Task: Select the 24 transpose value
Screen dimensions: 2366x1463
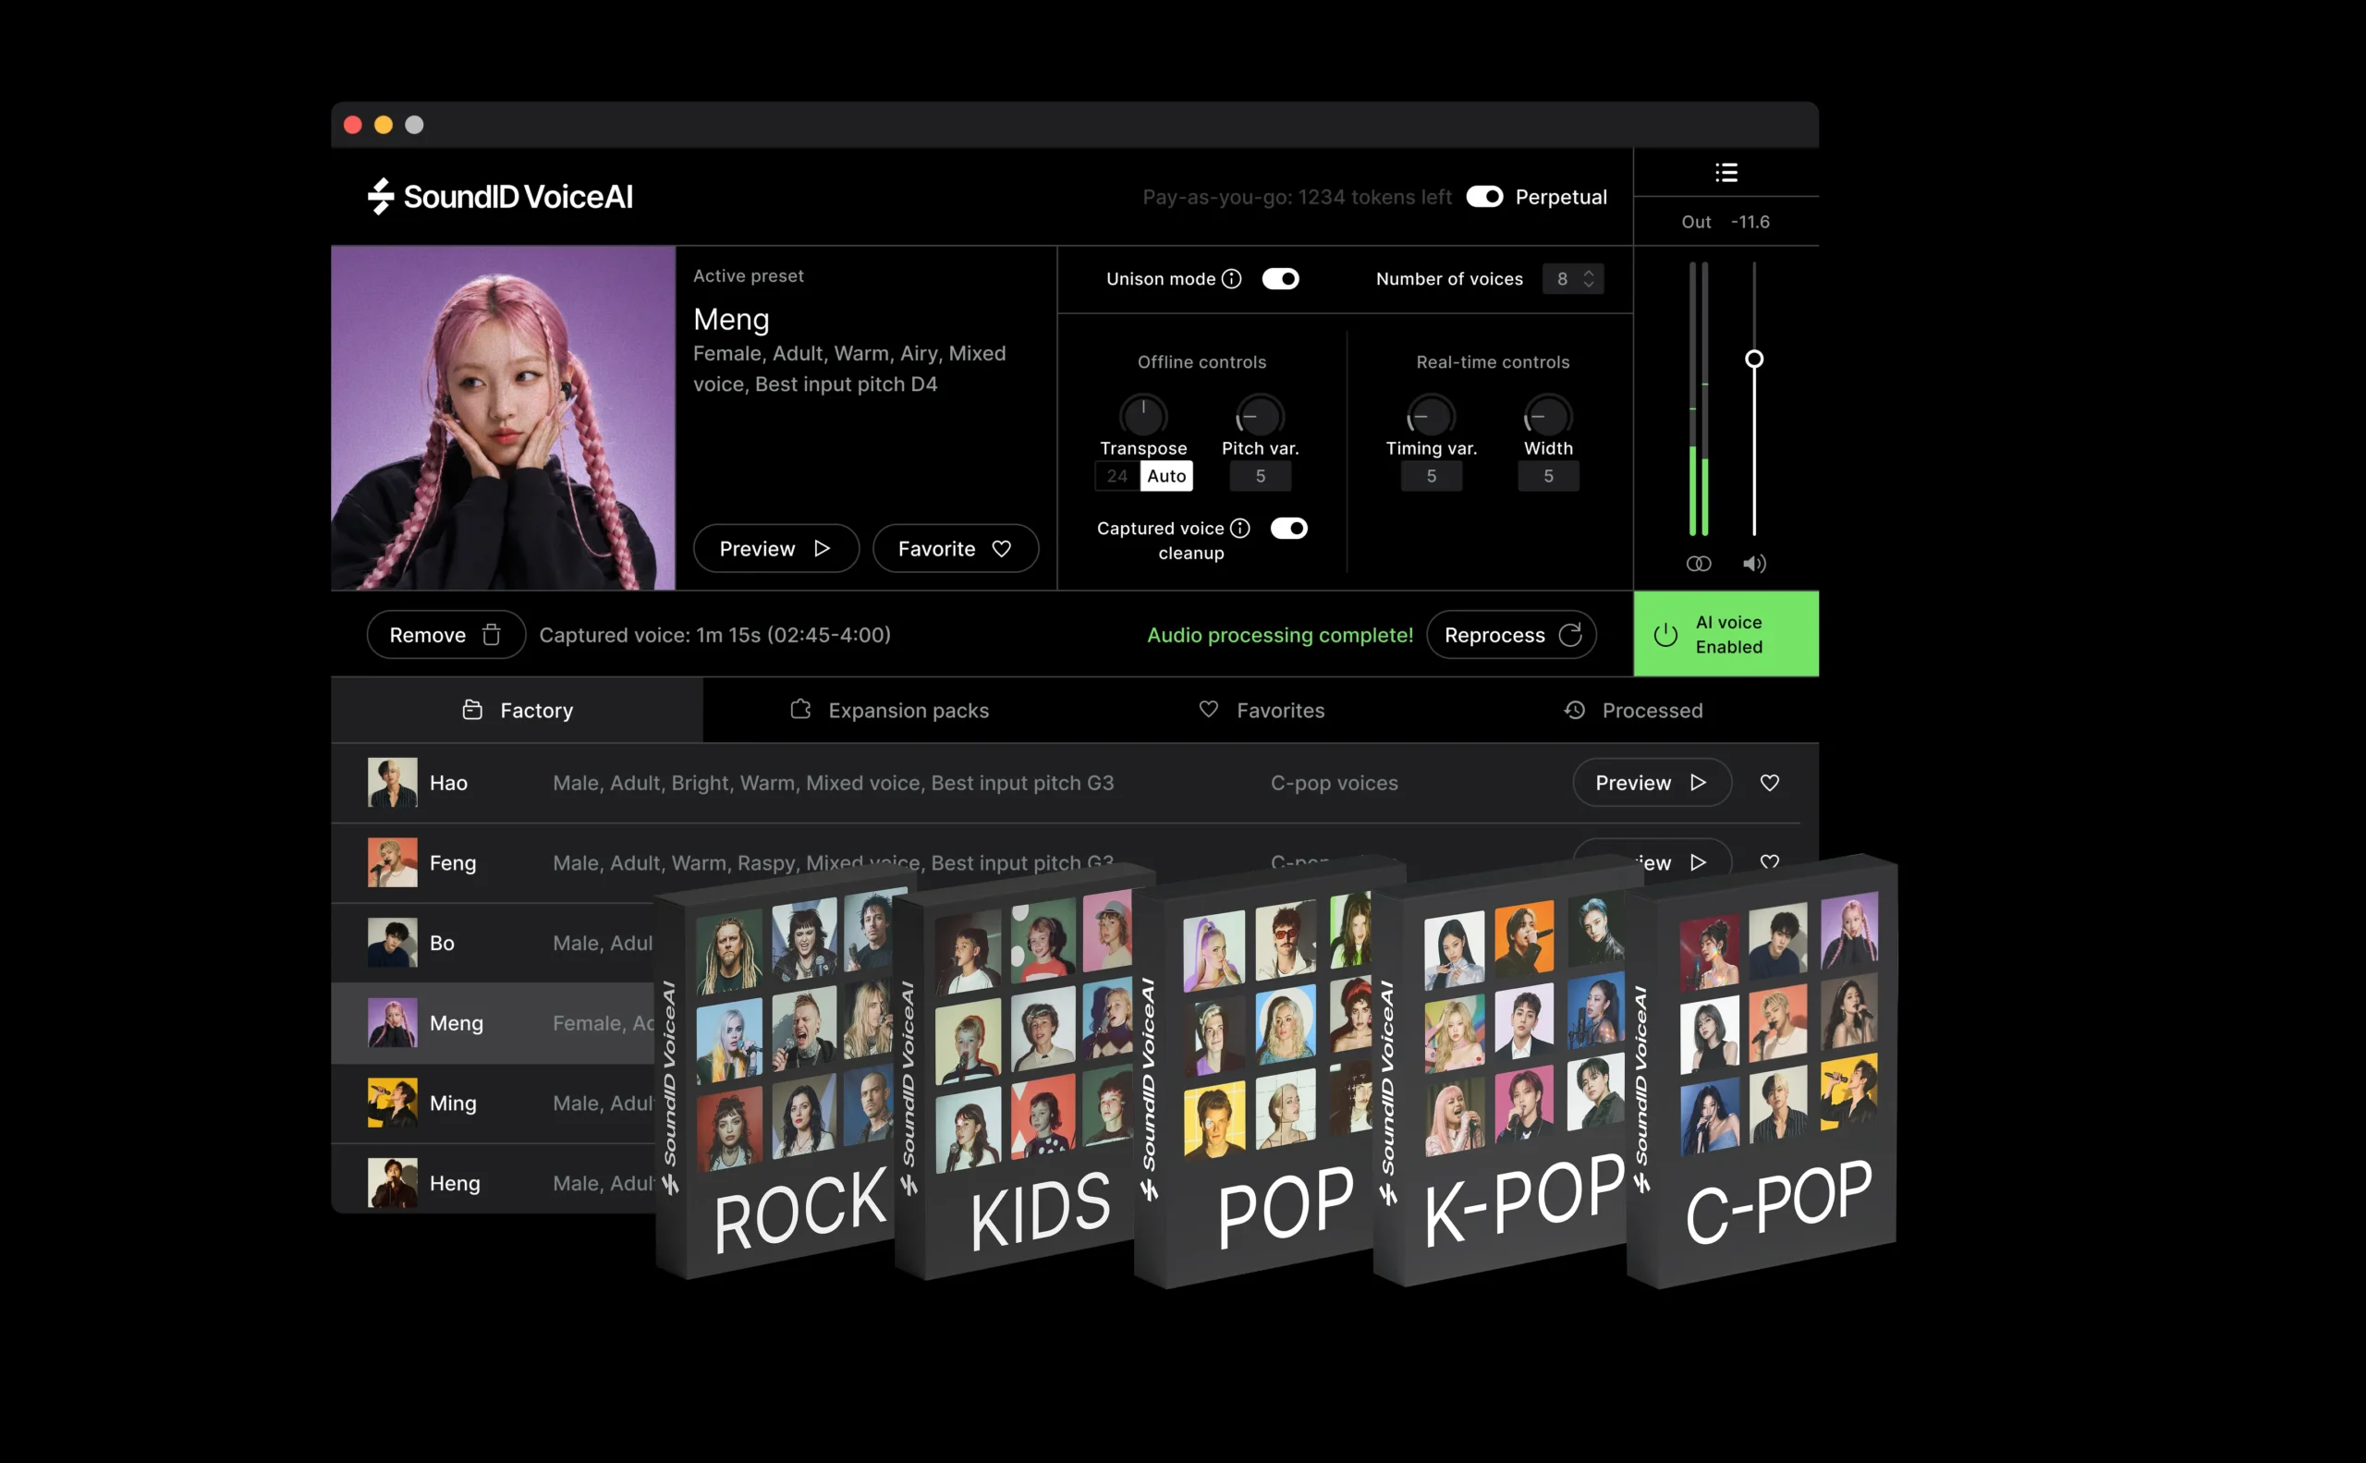Action: point(1116,476)
